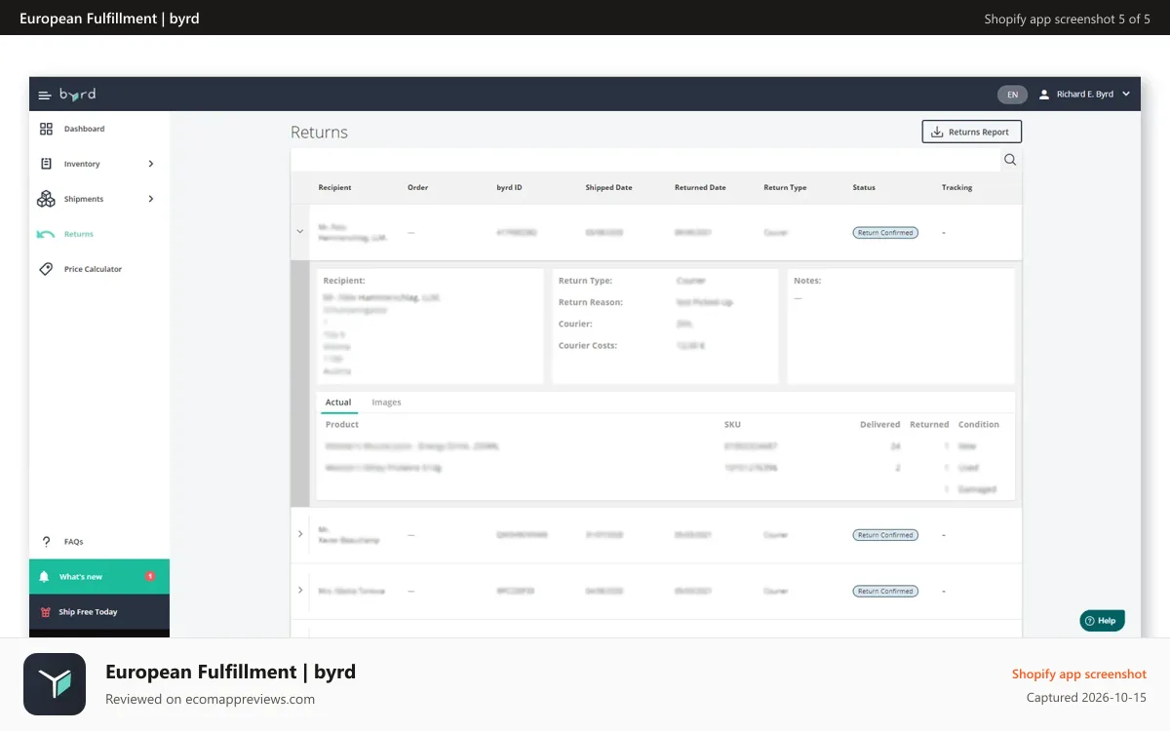Sort by Returned Date column header

pos(700,187)
